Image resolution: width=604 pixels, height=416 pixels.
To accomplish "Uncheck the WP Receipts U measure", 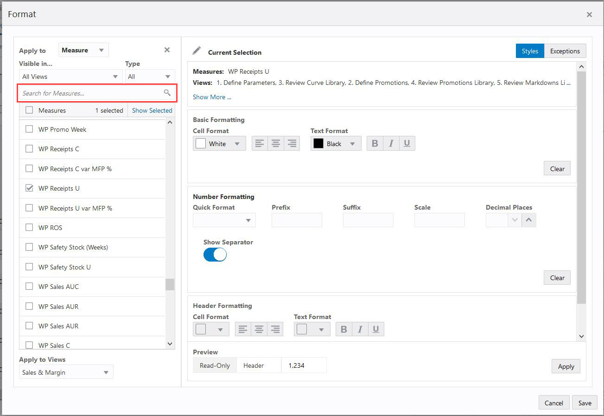I will [29, 188].
